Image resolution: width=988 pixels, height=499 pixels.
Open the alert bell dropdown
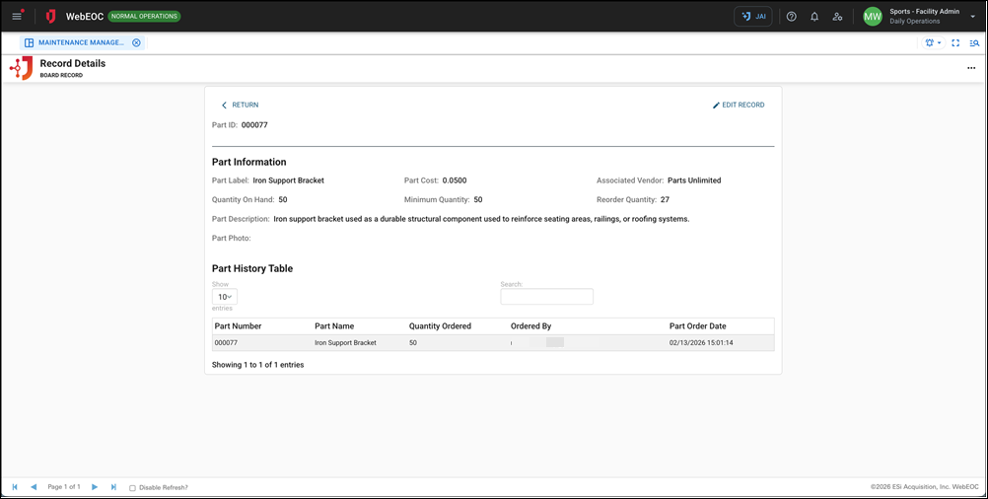click(931, 43)
